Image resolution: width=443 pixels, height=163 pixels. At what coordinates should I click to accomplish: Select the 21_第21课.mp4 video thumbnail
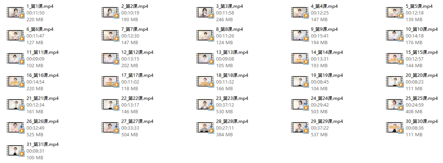pos(16,105)
